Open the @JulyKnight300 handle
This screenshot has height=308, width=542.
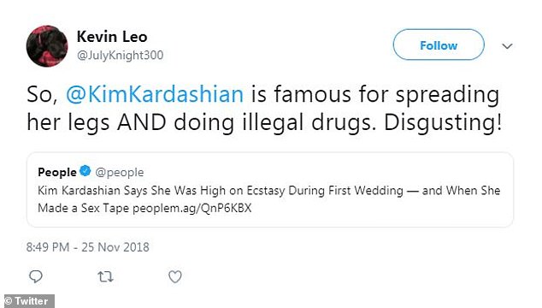[x=120, y=55]
